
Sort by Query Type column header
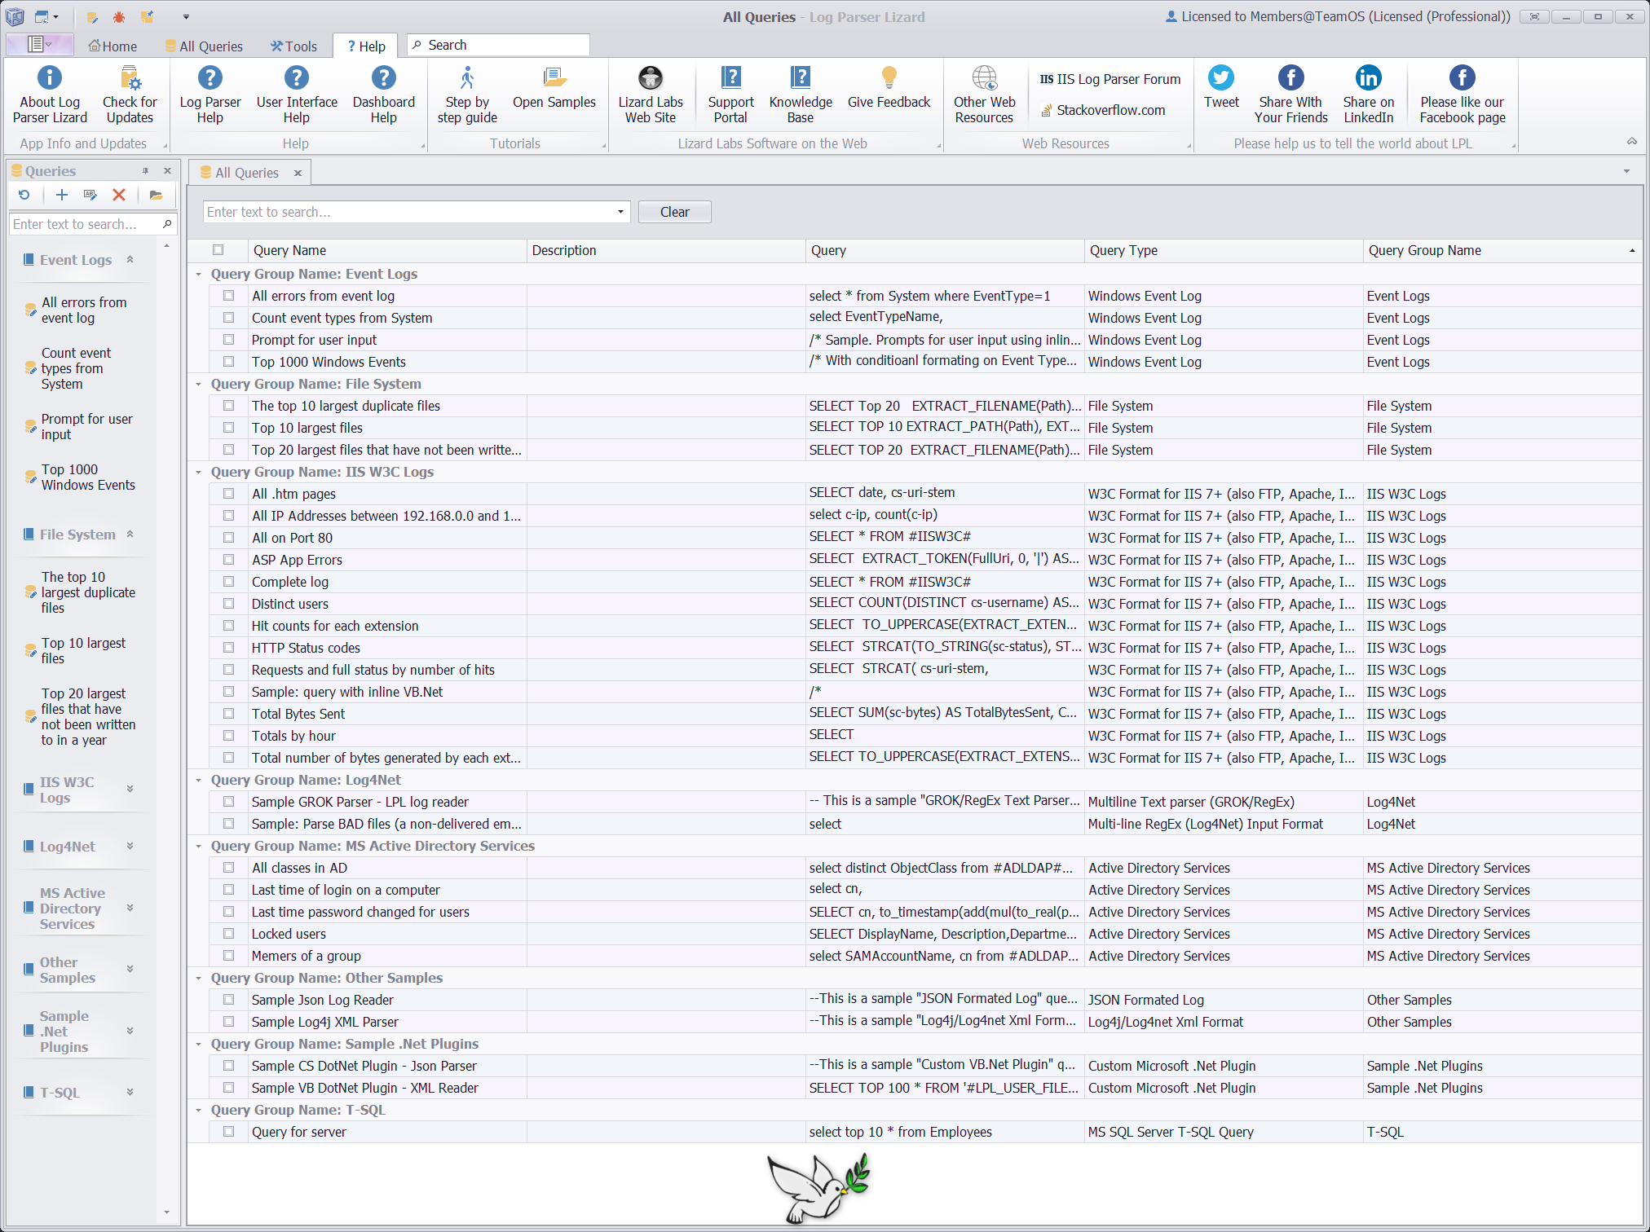[x=1223, y=250]
